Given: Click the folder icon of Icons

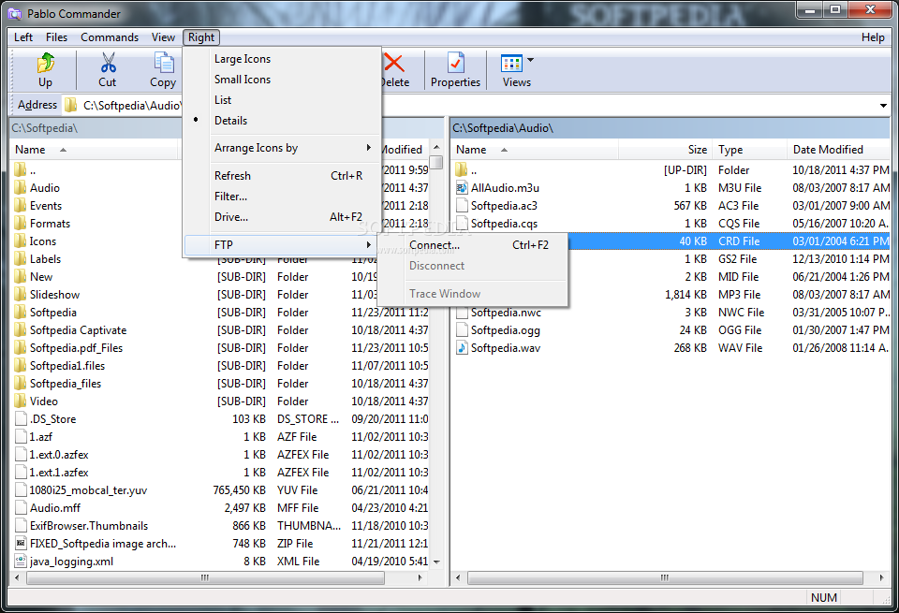Looking at the screenshot, I should [x=21, y=241].
